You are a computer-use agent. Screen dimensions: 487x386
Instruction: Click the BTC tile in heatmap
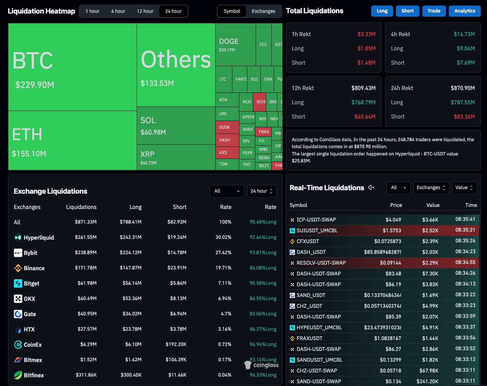pos(72,67)
